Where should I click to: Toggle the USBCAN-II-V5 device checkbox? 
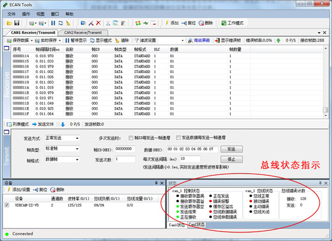tap(6, 205)
